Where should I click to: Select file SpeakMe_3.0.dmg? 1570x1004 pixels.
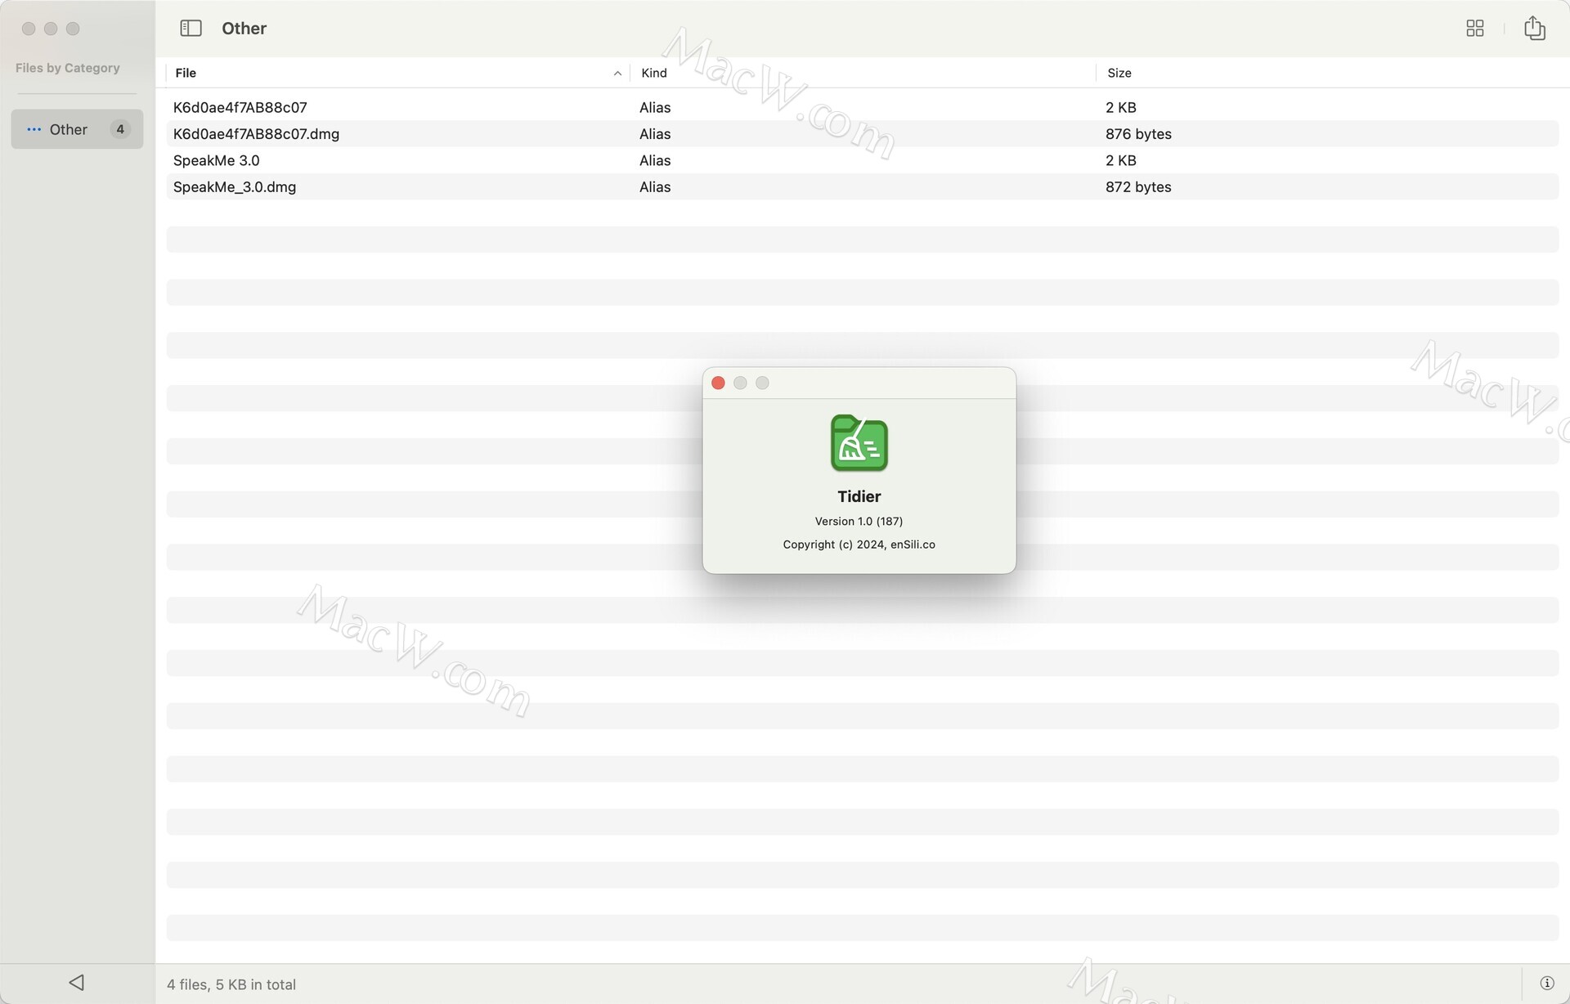point(235,187)
